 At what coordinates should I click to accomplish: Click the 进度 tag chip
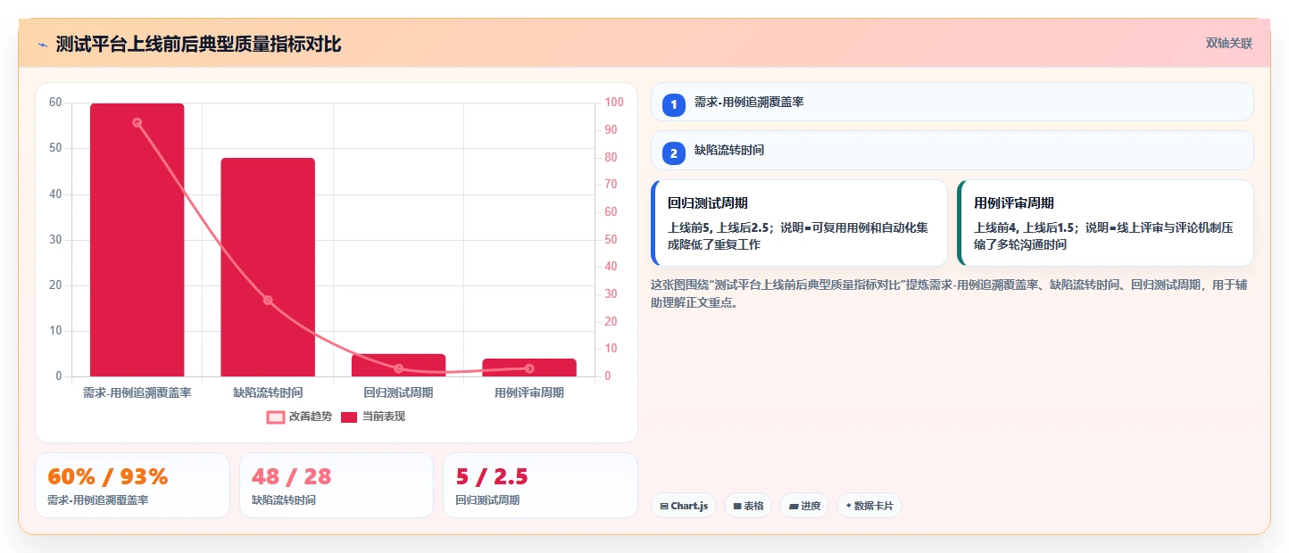click(804, 506)
